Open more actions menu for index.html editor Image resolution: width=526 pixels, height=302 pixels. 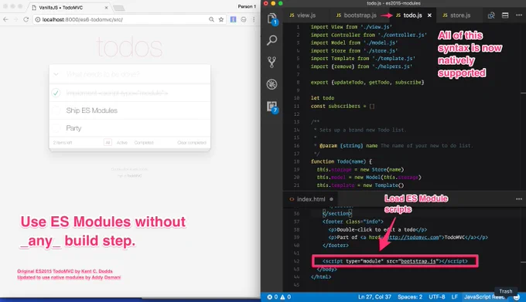pyautogui.click(x=519, y=199)
